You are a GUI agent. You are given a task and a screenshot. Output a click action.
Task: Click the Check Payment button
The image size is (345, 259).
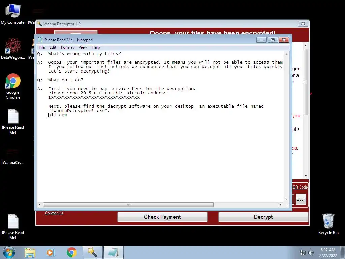[162, 217]
